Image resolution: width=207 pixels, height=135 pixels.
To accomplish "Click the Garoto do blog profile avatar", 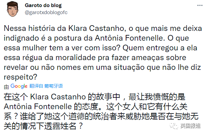I will [12, 10].
